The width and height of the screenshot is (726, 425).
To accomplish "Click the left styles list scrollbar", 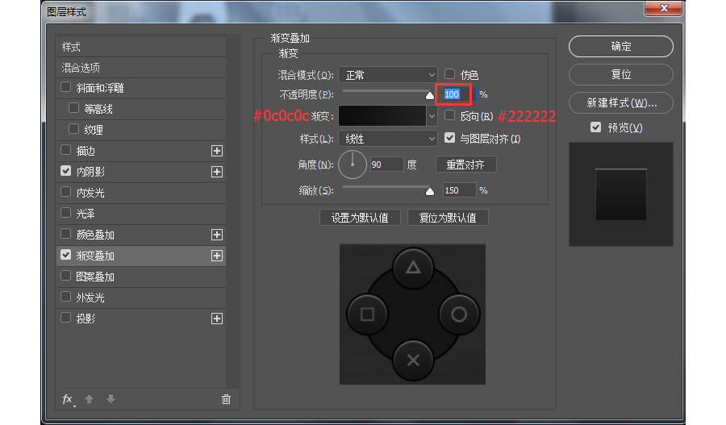I will pos(232,211).
